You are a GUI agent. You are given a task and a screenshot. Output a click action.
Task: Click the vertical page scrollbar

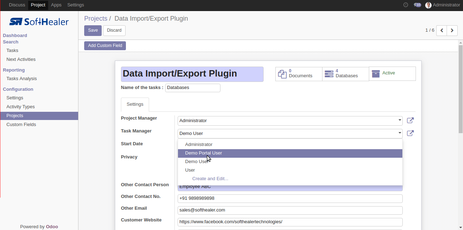[461, 89]
